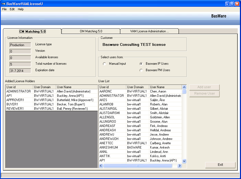Click the name Butterfield, Mike (Approver1)

pos(75,100)
